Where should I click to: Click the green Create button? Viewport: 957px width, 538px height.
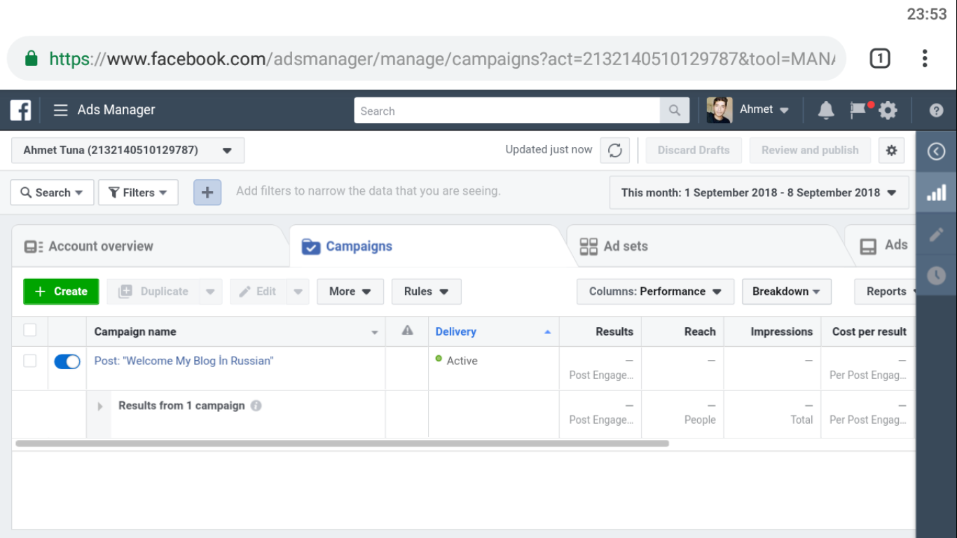click(x=61, y=291)
